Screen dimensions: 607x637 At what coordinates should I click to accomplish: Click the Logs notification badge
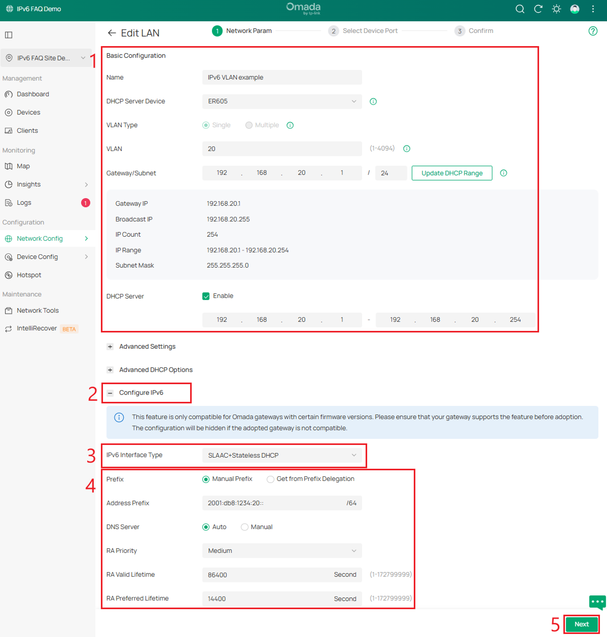[x=85, y=203]
